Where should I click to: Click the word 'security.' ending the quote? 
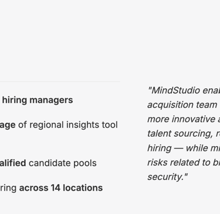click(166, 177)
